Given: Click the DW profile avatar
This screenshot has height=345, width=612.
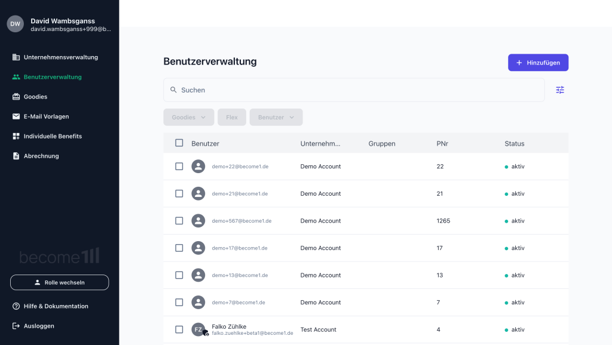Looking at the screenshot, I should tap(15, 24).
